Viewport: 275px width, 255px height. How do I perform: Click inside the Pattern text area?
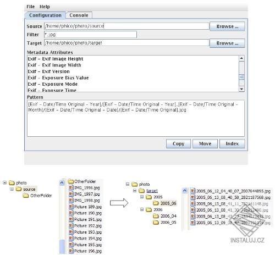136,118
